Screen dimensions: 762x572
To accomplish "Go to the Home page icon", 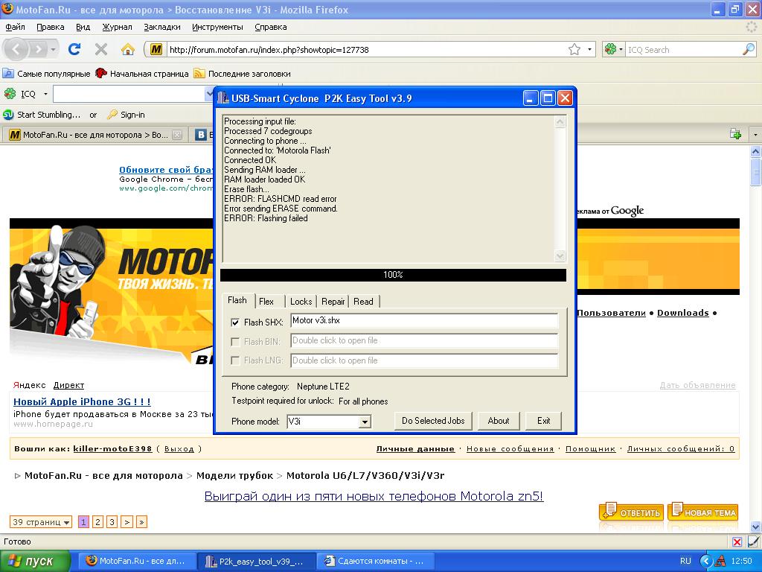I will pyautogui.click(x=128, y=49).
